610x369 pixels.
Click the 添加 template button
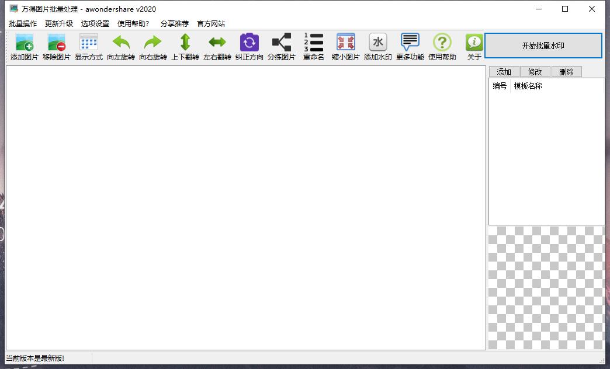coord(504,72)
